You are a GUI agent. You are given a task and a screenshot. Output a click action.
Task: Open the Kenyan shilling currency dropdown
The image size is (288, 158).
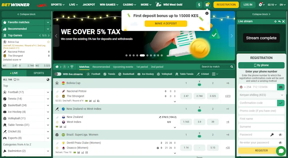(261, 95)
